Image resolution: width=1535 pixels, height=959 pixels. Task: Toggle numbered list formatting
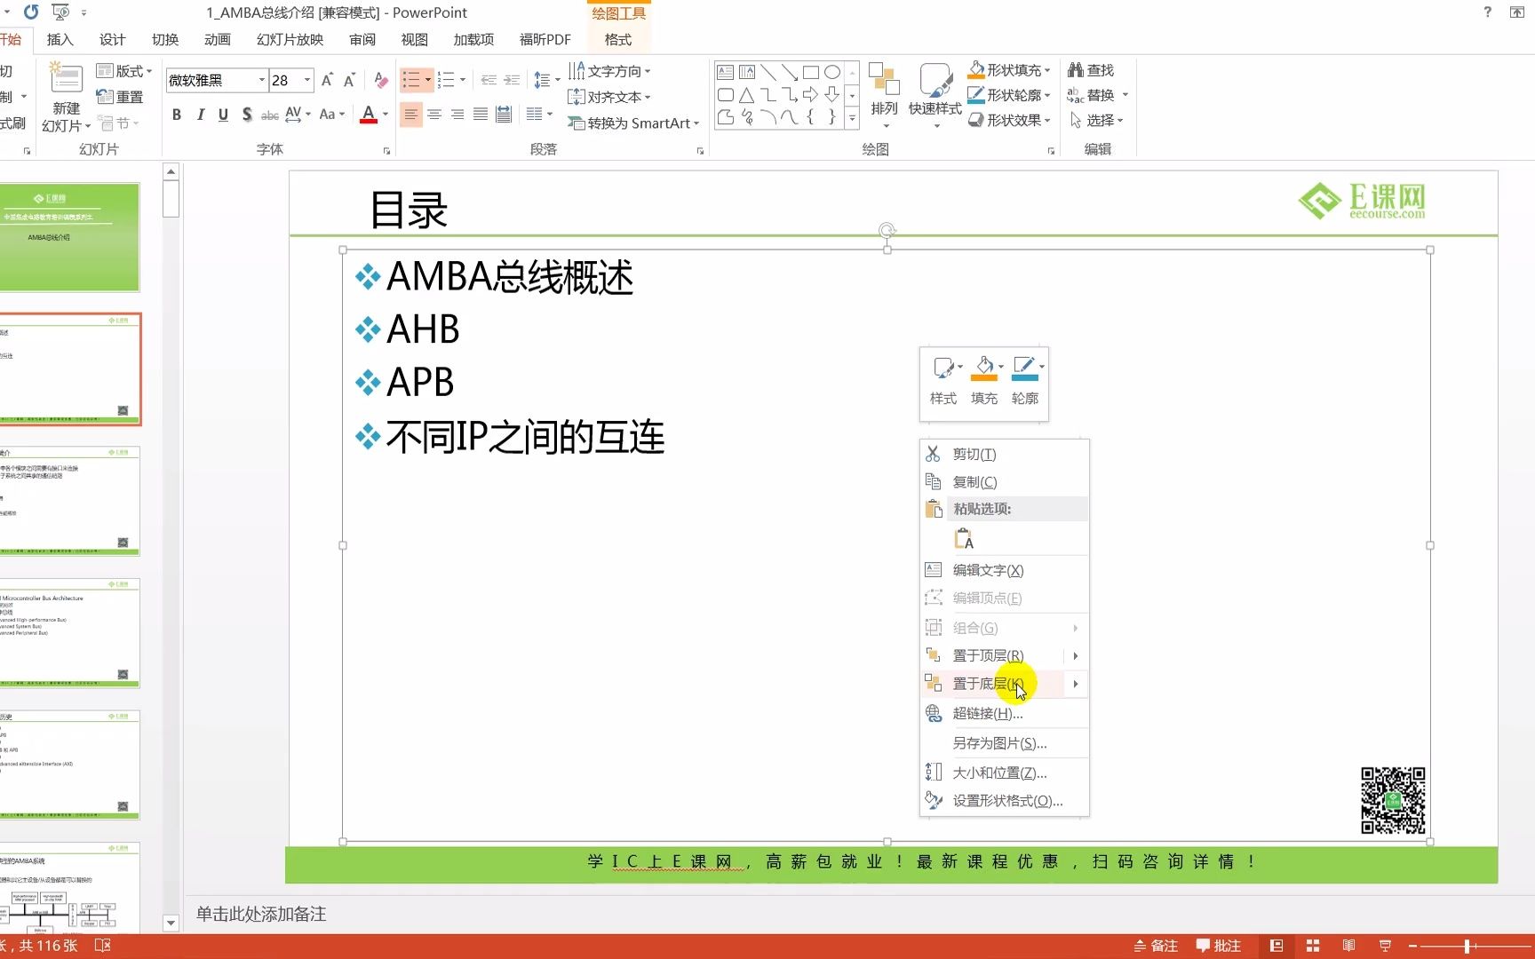[447, 80]
